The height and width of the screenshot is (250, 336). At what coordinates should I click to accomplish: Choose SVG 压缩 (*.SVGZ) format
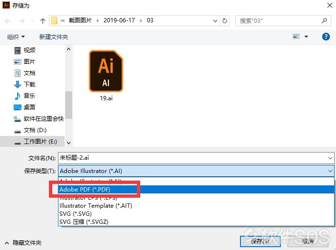196,222
